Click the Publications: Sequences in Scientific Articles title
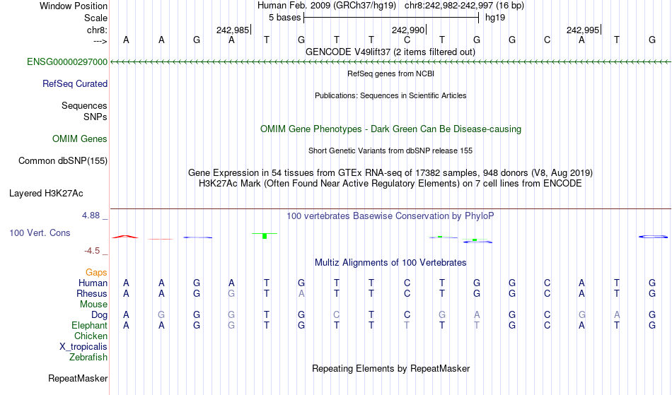Image resolution: width=672 pixels, height=395 pixels. 390,95
